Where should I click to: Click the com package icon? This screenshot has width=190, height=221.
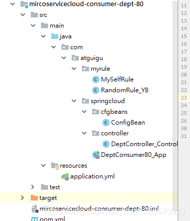[65, 47]
